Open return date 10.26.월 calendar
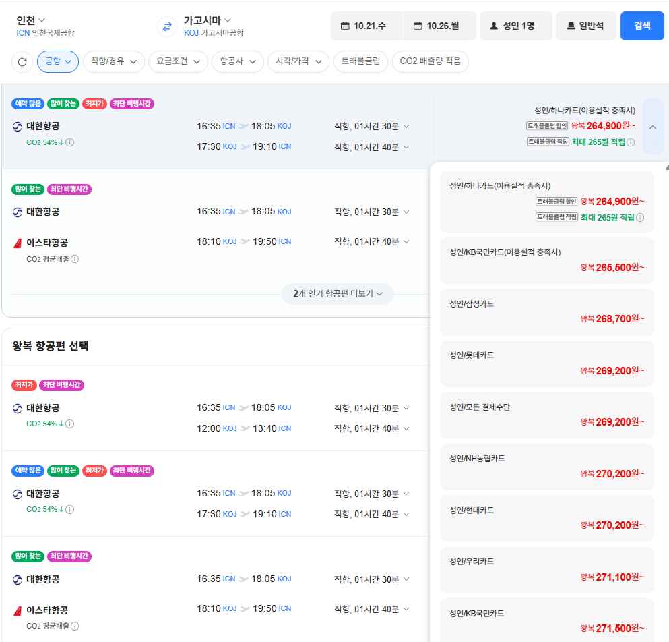This screenshot has height=642, width=669. 438,26
